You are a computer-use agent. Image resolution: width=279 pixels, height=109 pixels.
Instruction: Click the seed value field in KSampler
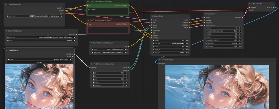point(223,28)
